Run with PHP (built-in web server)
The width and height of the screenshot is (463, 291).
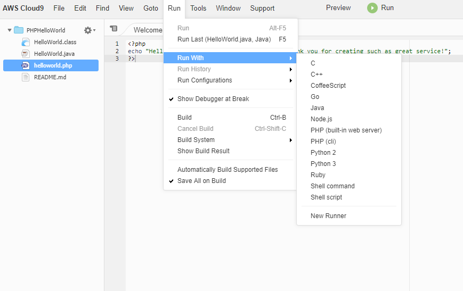349,130
